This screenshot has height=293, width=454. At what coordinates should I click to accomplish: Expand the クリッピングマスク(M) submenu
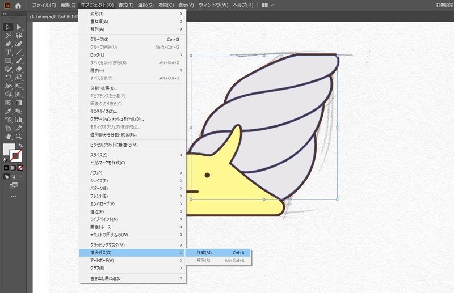pyautogui.click(x=133, y=245)
